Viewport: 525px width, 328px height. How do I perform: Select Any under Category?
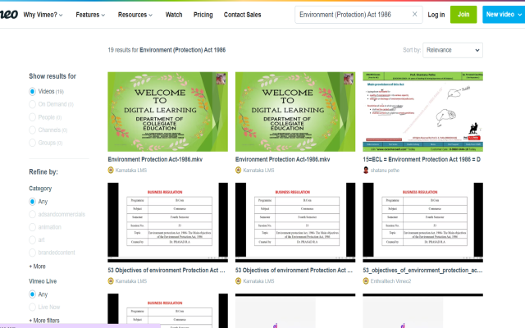[x=33, y=202]
